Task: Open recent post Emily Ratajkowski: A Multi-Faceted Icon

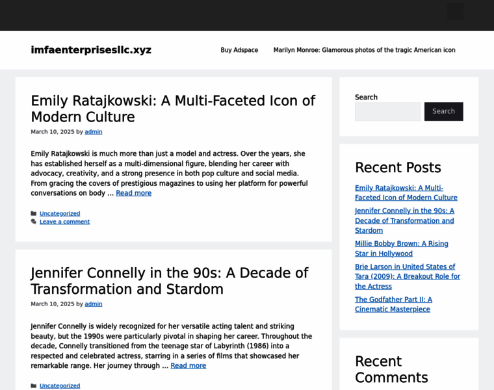Action: [406, 193]
